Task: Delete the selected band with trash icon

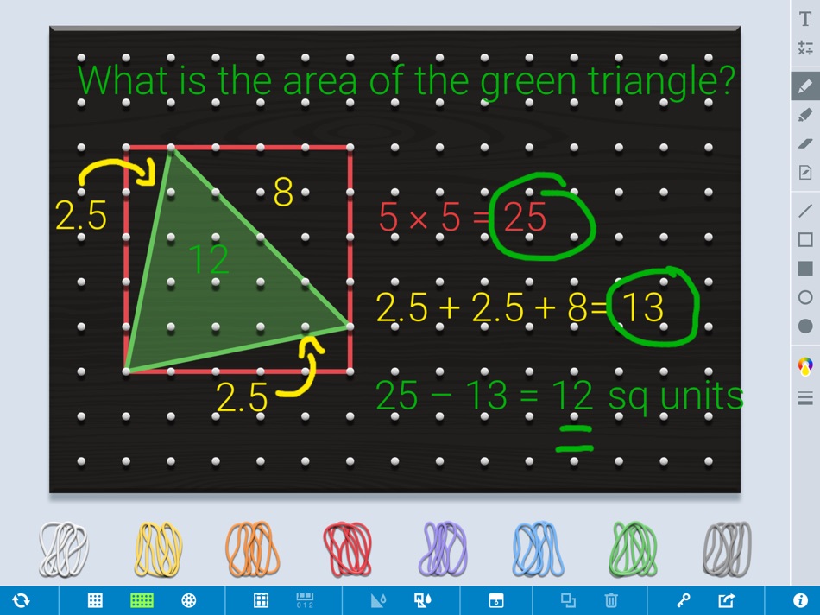Action: pos(611,600)
